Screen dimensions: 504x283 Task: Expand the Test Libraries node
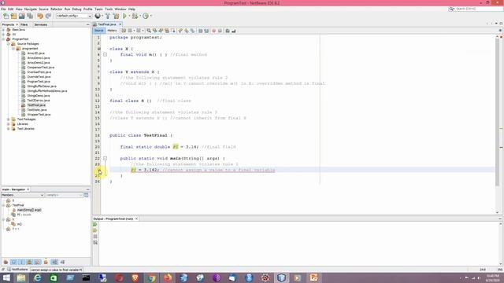pyautogui.click(x=9, y=129)
